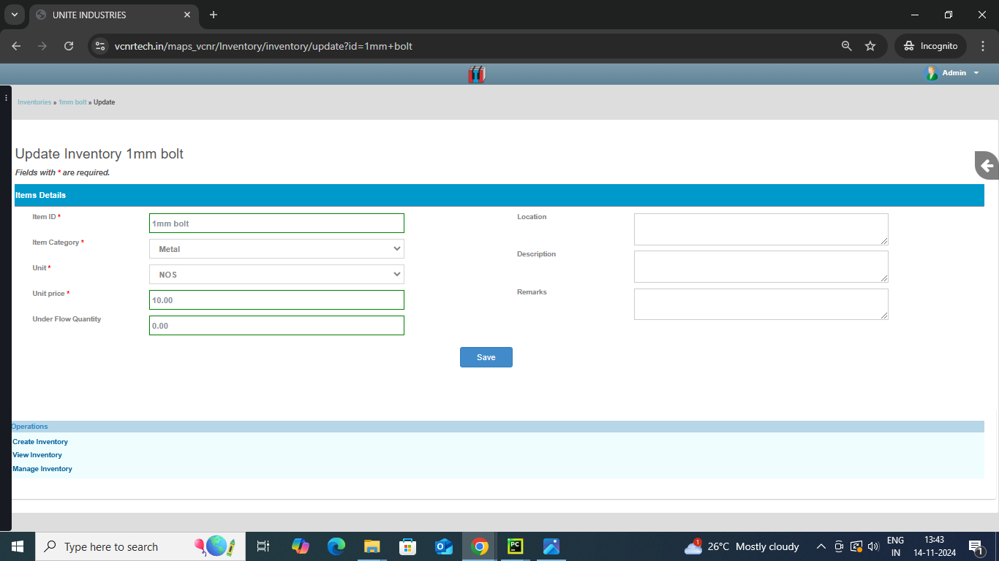The width and height of the screenshot is (999, 561).
Task: Click the Remarks text area
Action: (761, 304)
